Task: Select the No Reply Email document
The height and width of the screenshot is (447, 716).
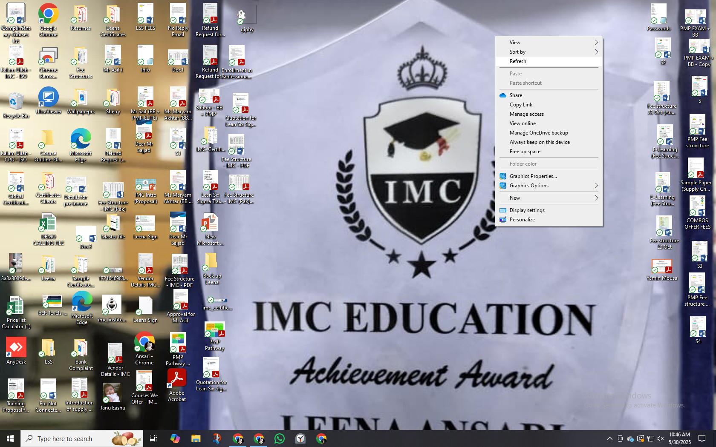Action: coord(178,20)
